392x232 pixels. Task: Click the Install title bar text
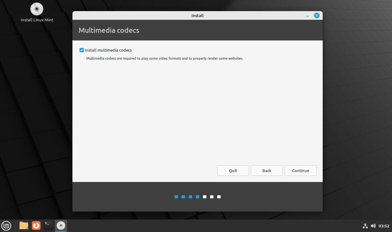point(197,15)
